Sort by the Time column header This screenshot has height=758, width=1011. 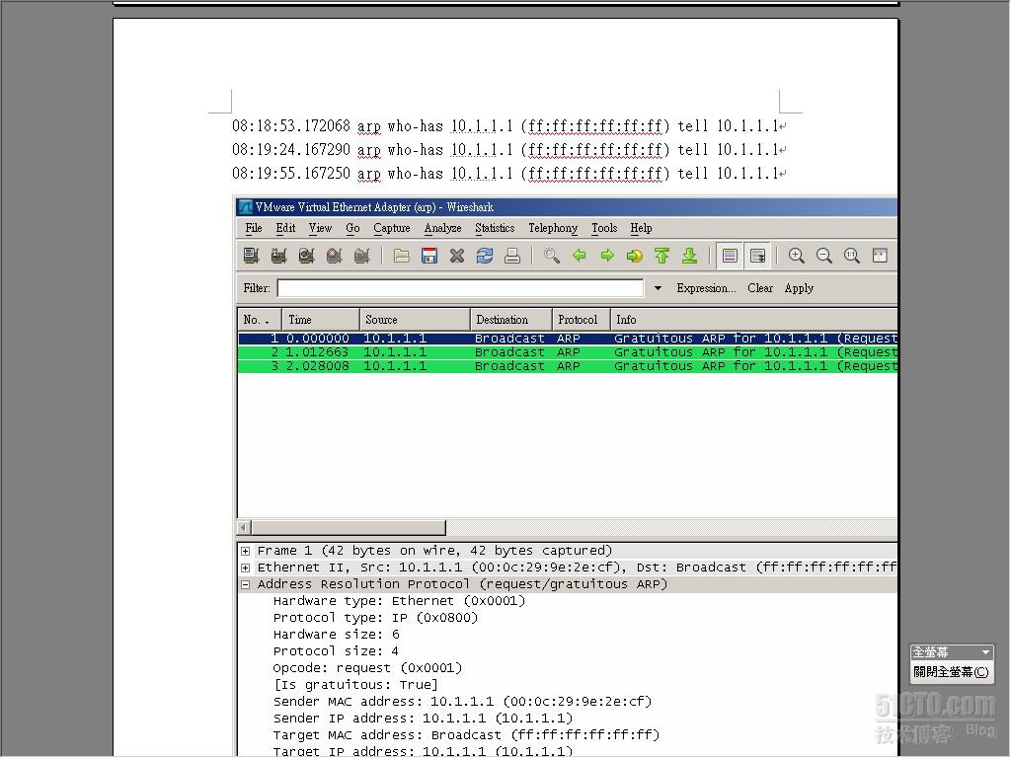(x=321, y=320)
